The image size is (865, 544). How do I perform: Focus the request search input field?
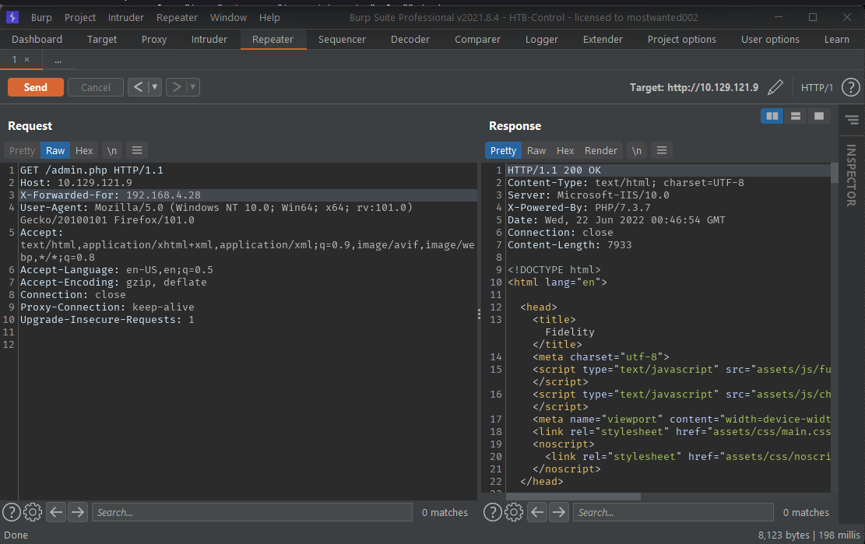click(x=251, y=512)
